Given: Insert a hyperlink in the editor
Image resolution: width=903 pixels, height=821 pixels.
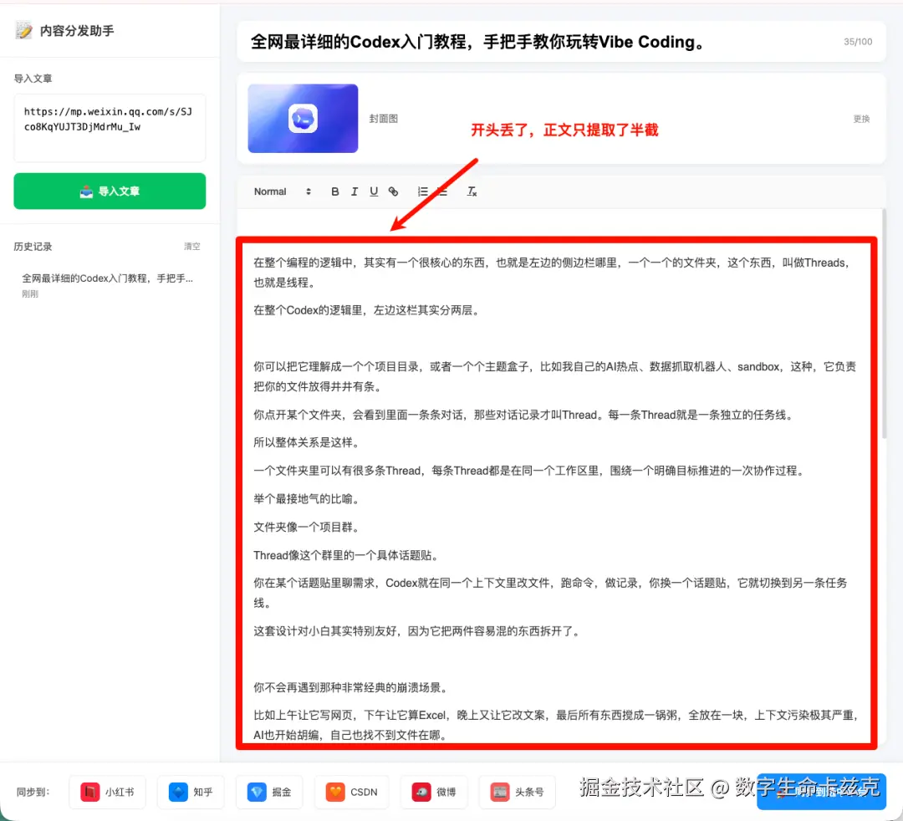Looking at the screenshot, I should click(x=393, y=191).
